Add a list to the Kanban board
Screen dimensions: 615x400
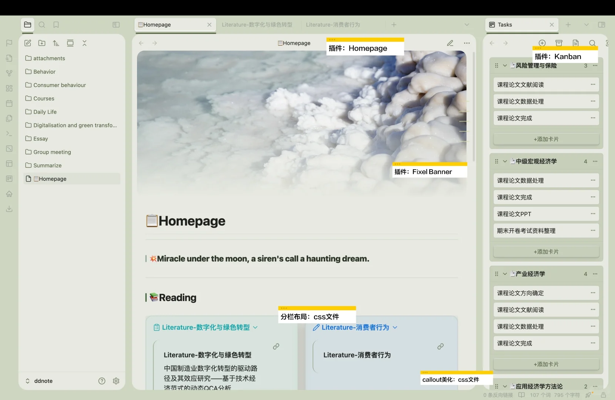click(542, 43)
